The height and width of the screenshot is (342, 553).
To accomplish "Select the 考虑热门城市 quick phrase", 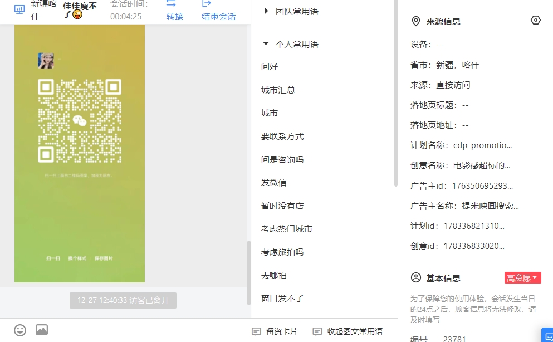I will (x=287, y=229).
